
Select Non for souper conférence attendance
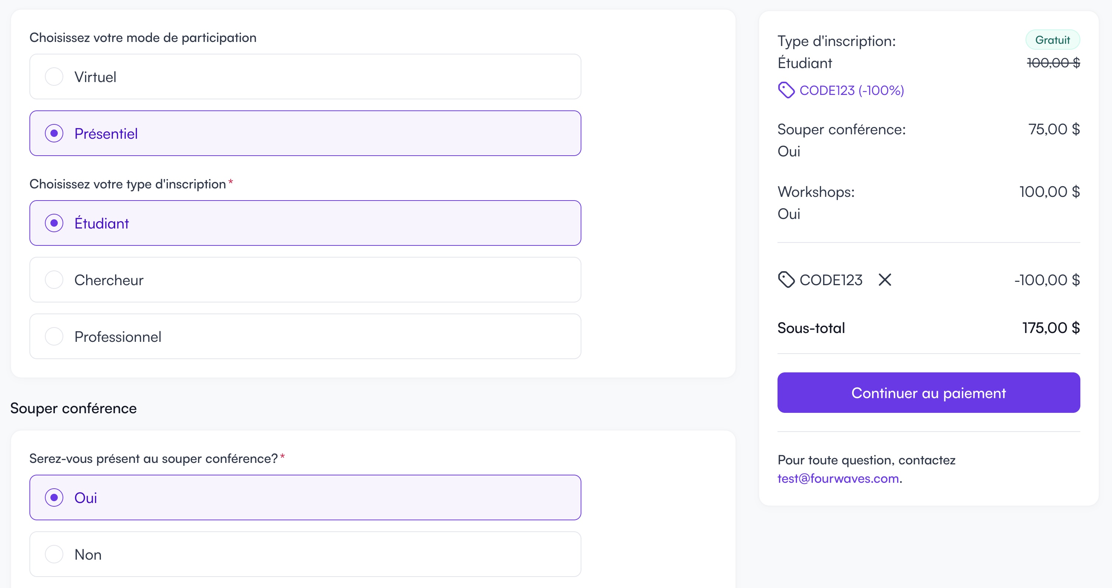[x=54, y=554]
